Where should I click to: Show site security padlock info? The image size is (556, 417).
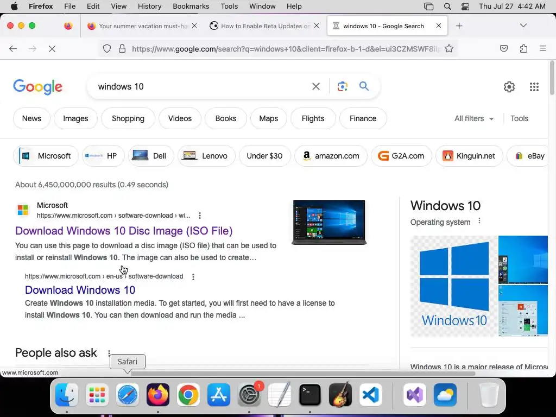point(122,48)
